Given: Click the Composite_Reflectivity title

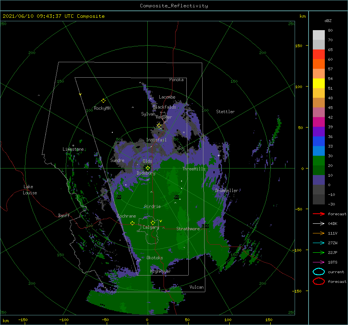Looking at the screenshot, I should 174,6.
